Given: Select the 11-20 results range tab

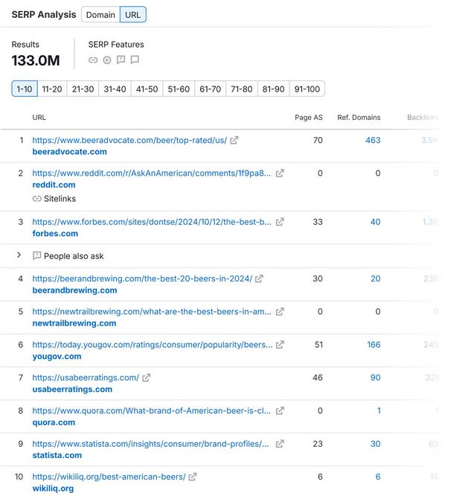Looking at the screenshot, I should 52,89.
